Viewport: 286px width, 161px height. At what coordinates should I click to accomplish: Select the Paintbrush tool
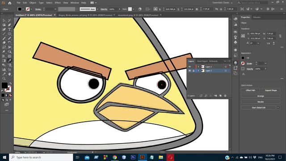click(x=4, y=38)
